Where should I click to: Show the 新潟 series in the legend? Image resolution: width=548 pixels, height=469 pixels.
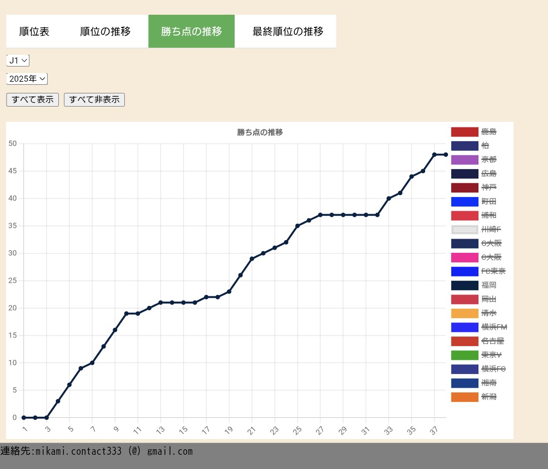point(489,397)
